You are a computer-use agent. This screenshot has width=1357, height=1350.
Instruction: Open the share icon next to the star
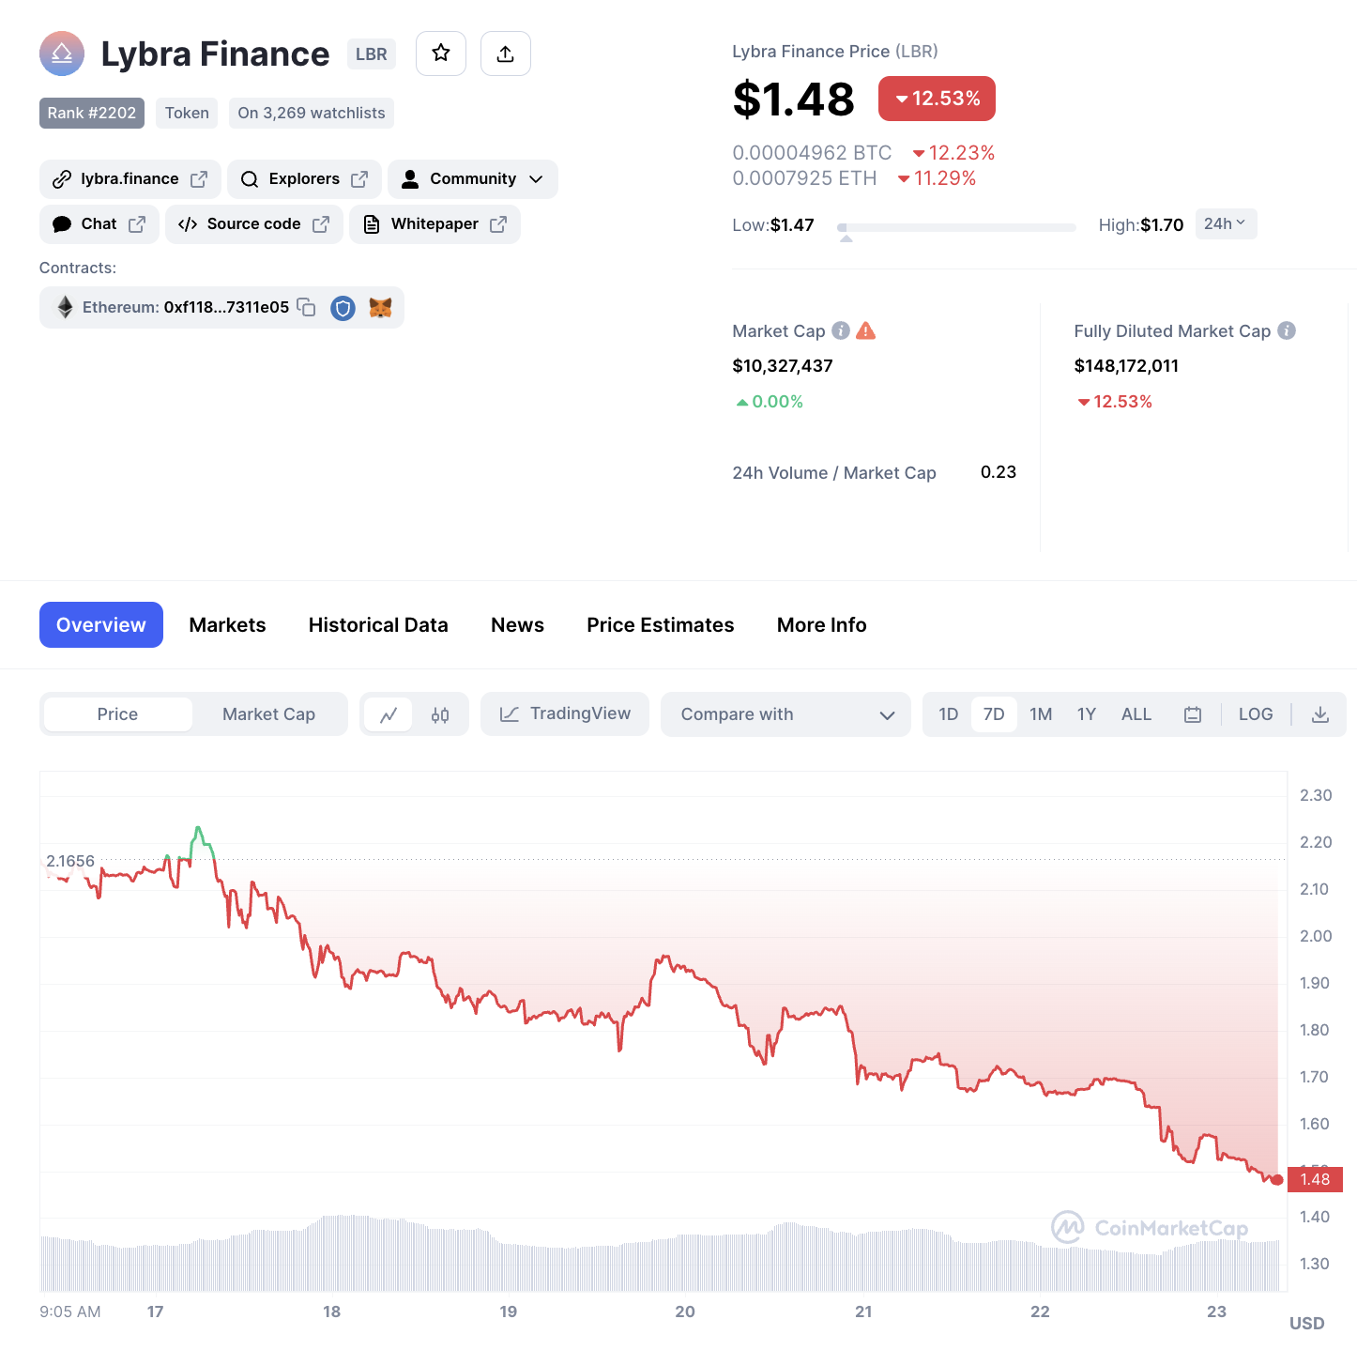pyautogui.click(x=505, y=54)
